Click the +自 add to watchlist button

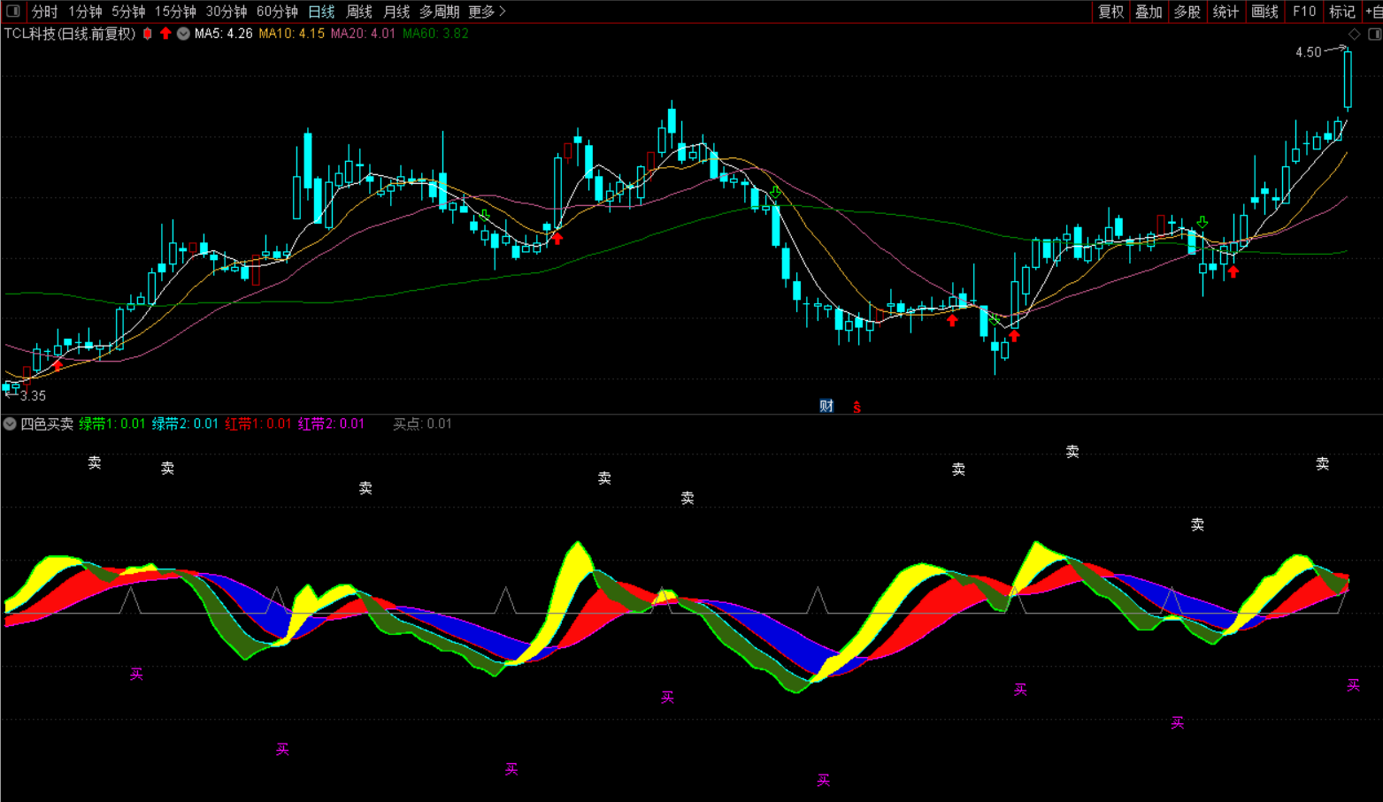pyautogui.click(x=1373, y=11)
